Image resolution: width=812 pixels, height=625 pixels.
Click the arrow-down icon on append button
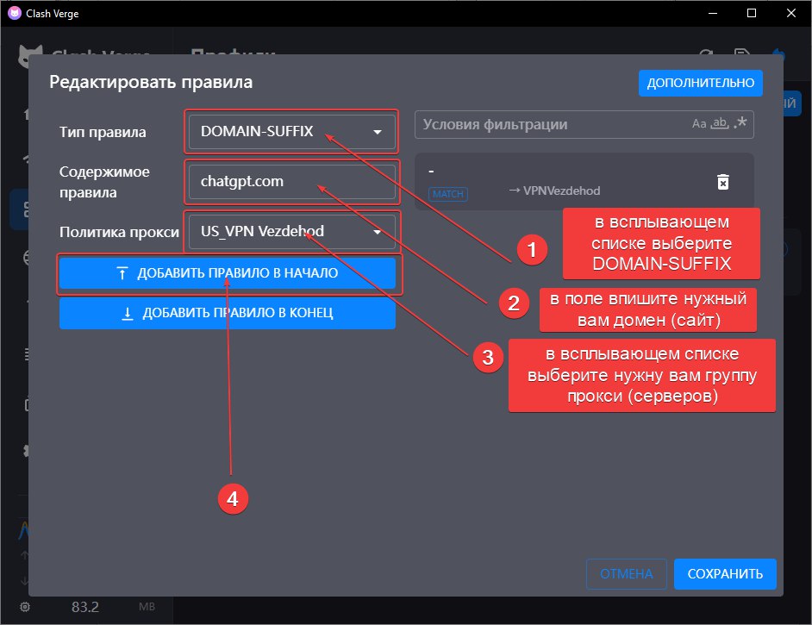(128, 313)
